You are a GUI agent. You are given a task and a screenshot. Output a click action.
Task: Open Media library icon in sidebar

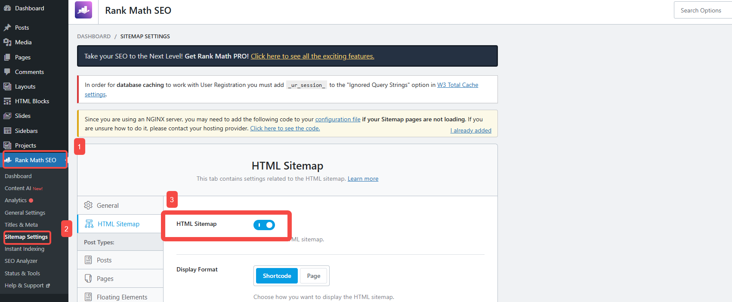point(7,42)
